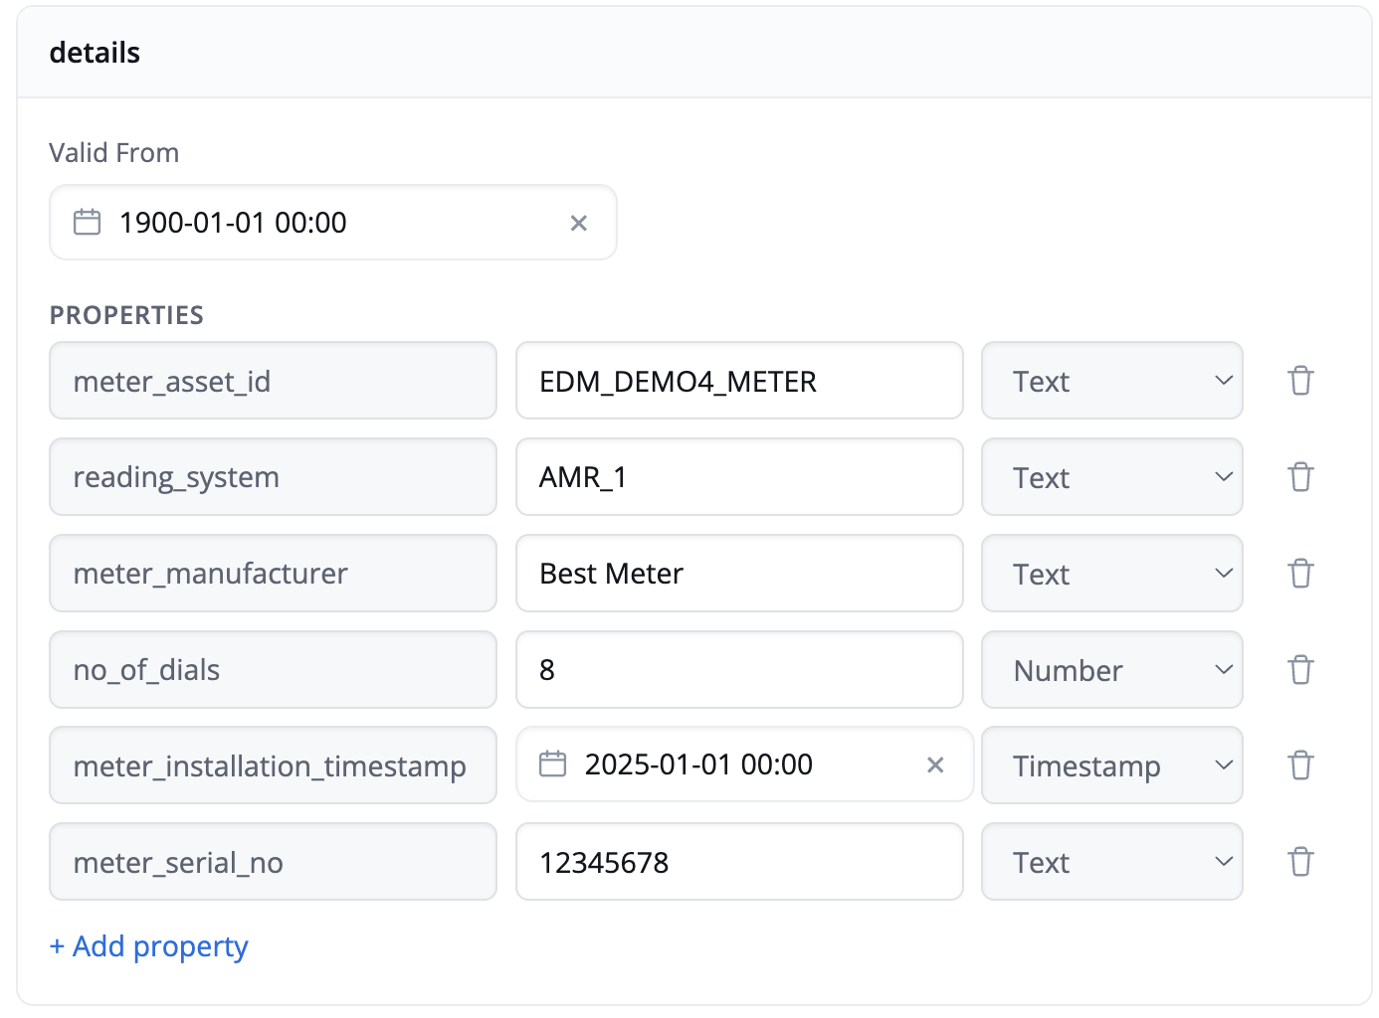Edit the EDM_DEMO4_METER value field

739,381
